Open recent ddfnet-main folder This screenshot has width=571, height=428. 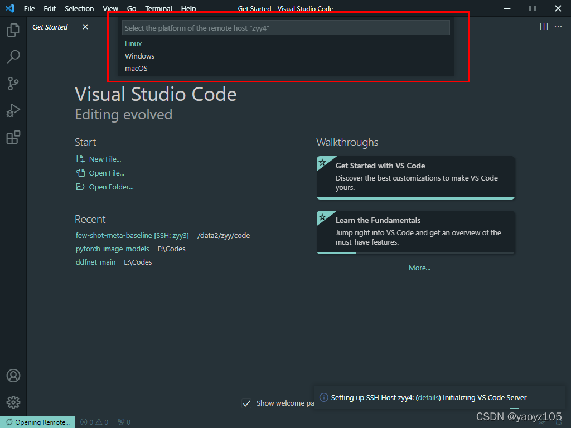(96, 262)
